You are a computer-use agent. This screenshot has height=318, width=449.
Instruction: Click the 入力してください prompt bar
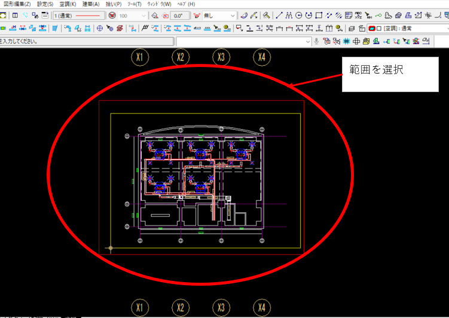(x=87, y=41)
